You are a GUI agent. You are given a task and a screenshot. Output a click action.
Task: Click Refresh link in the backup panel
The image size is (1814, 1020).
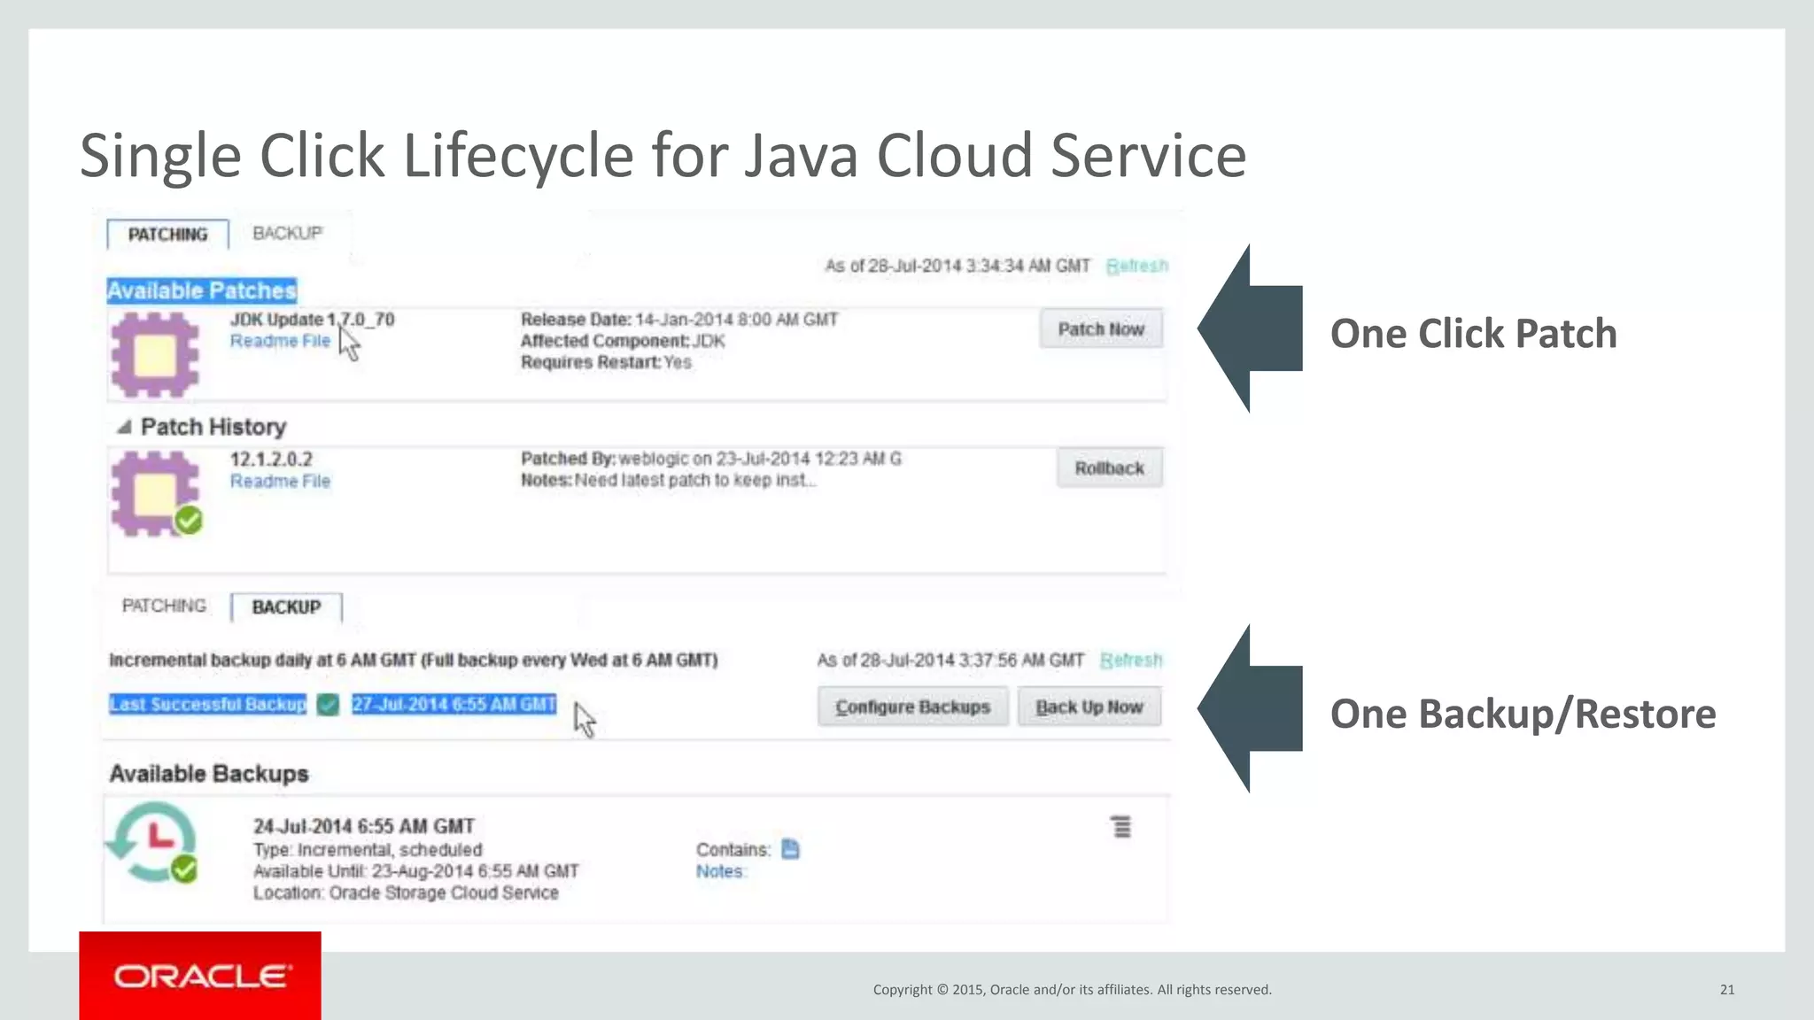(x=1131, y=661)
